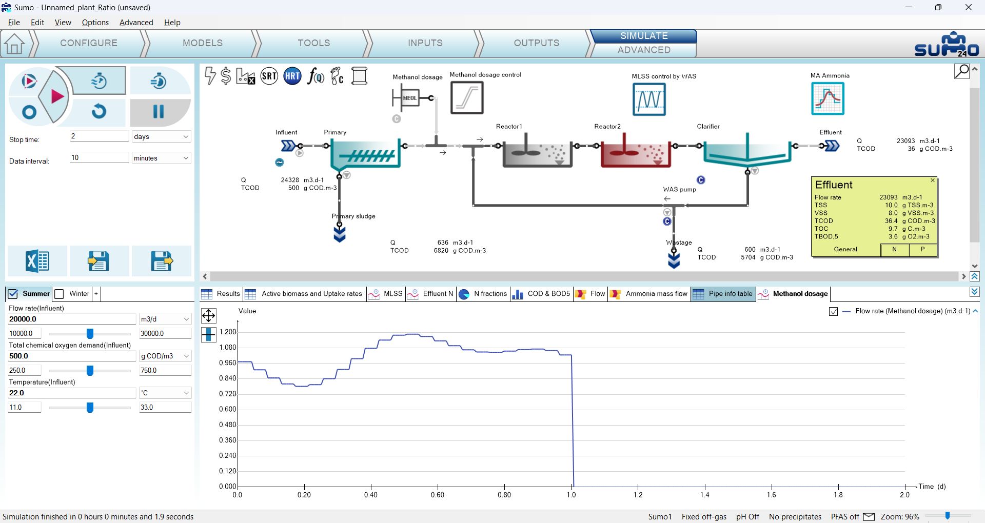Open the cost dollar sign tool

coord(226,76)
